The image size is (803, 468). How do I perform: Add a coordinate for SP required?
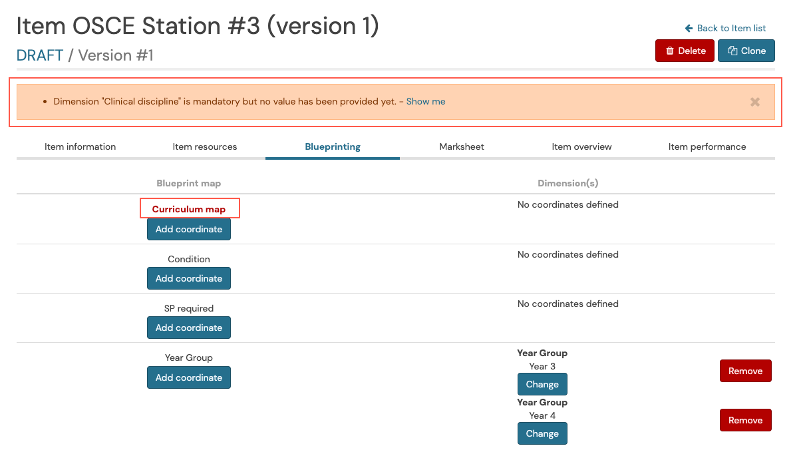coord(188,327)
